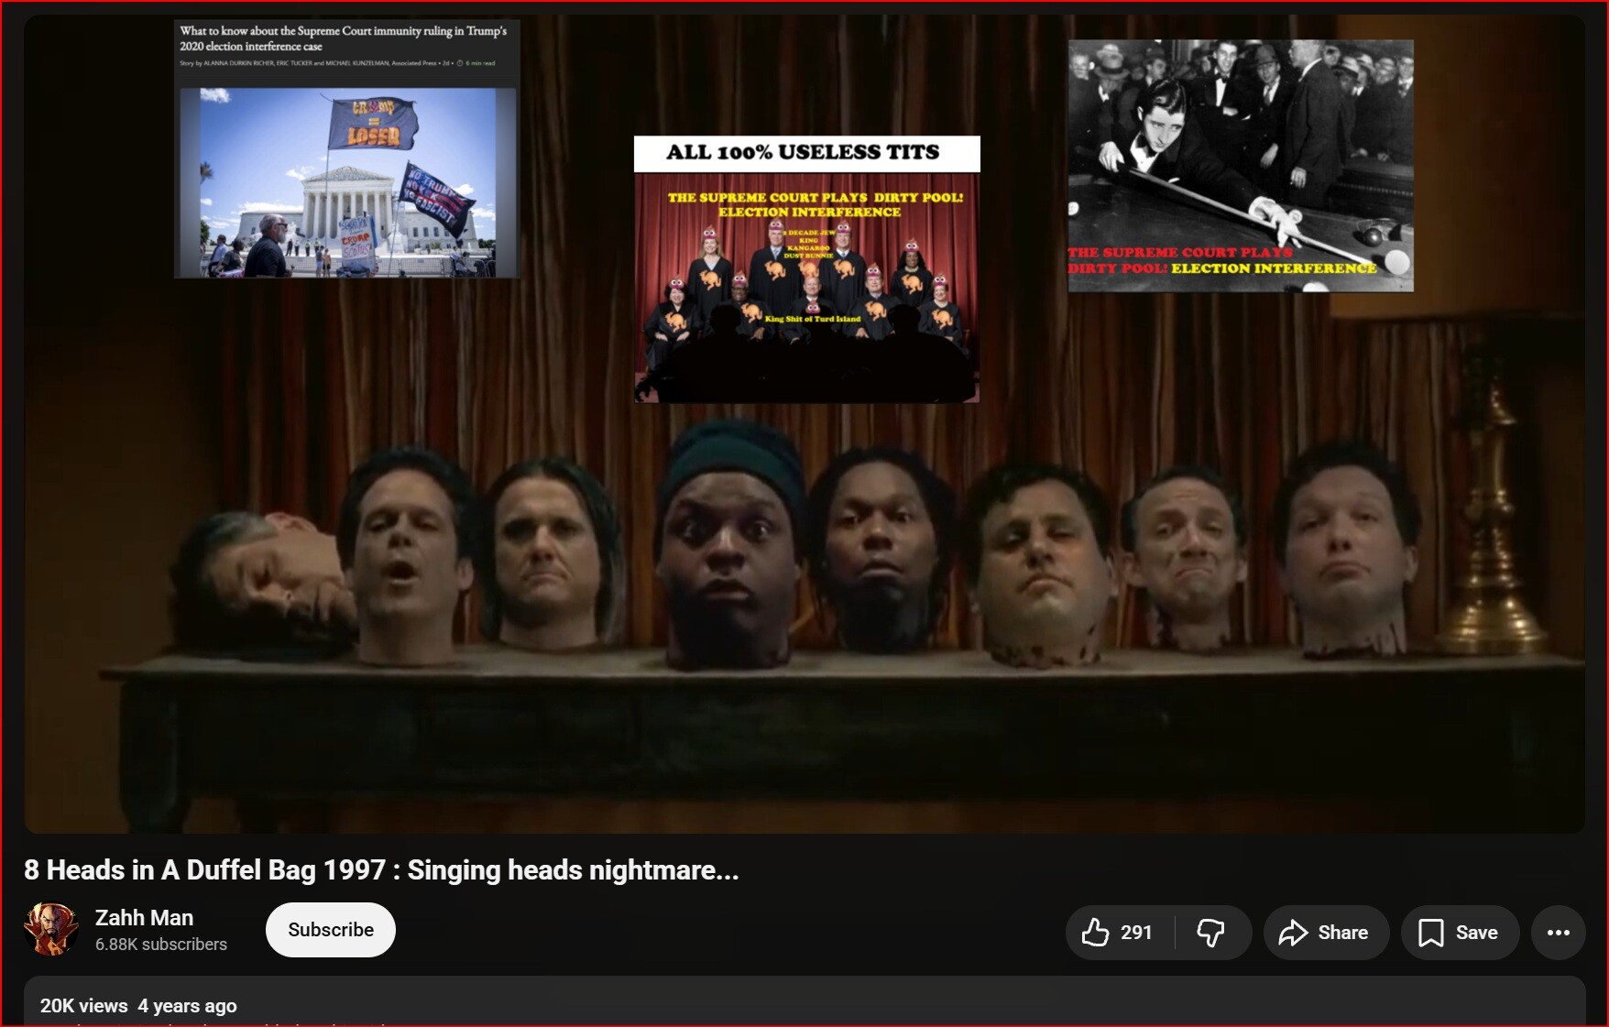Subscribe to Zahh Man channel
The height and width of the screenshot is (1027, 1609).
coord(331,930)
